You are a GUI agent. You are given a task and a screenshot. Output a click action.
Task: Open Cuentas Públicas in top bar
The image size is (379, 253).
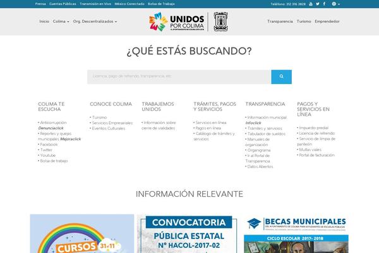click(63, 4)
